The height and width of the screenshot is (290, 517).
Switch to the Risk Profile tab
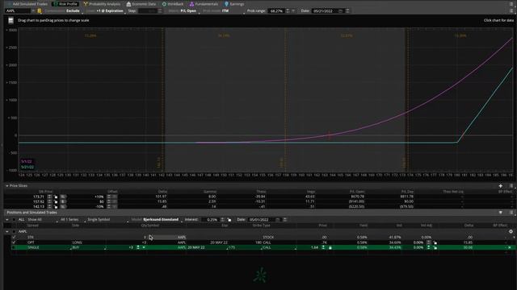65,4
